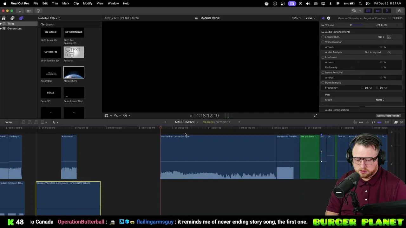Enable the Hum Removal checkbox
The width and height of the screenshot is (406, 228).
tap(323, 83)
